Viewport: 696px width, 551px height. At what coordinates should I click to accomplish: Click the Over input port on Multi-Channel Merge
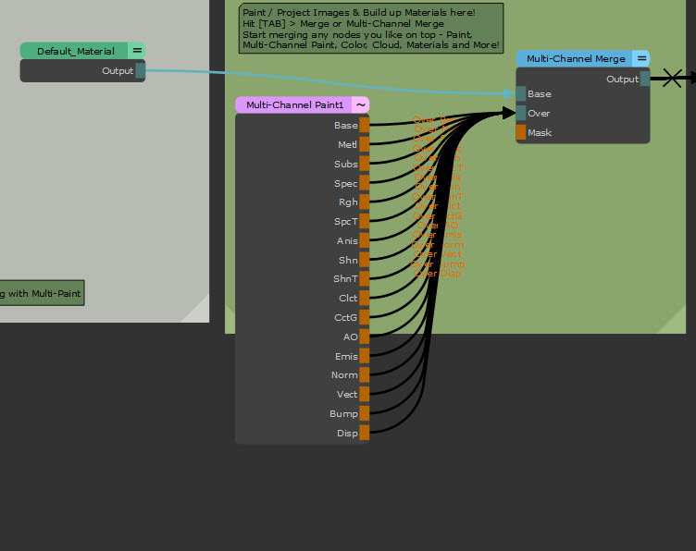pyautogui.click(x=521, y=114)
